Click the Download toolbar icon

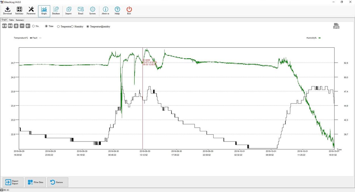7,11
